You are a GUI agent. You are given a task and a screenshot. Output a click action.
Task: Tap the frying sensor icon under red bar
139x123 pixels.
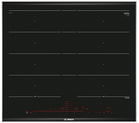[x=83, y=109]
